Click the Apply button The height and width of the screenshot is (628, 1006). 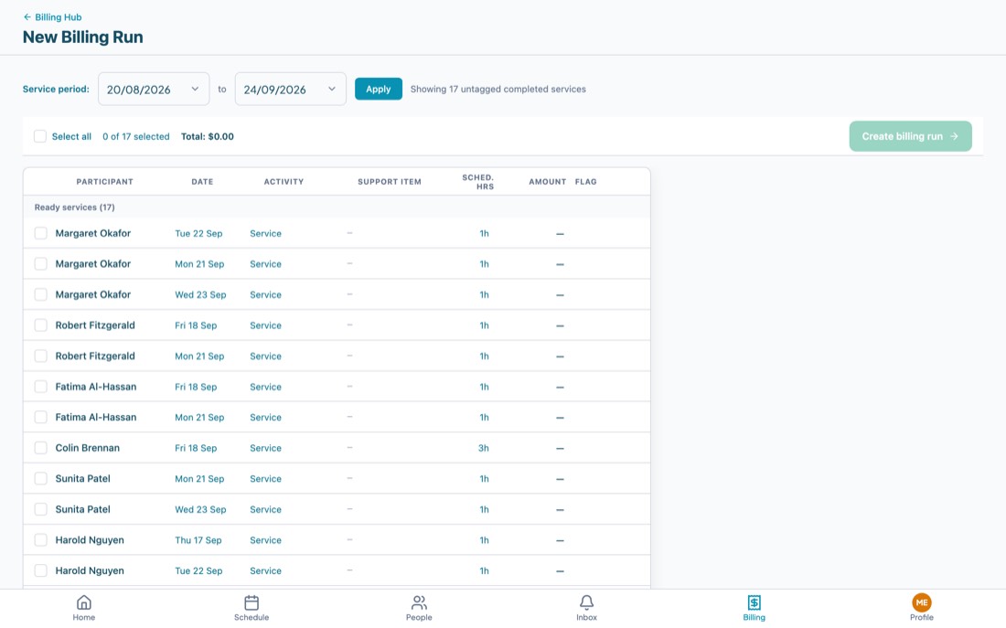click(x=379, y=90)
